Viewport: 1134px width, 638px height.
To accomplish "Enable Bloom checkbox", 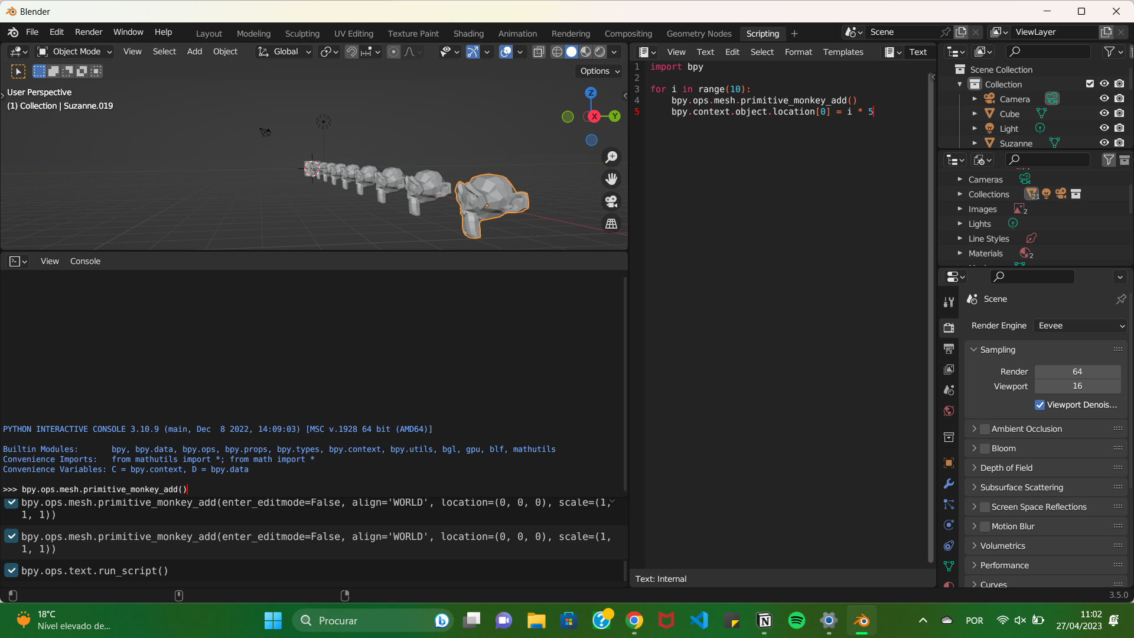I will click(x=985, y=448).
